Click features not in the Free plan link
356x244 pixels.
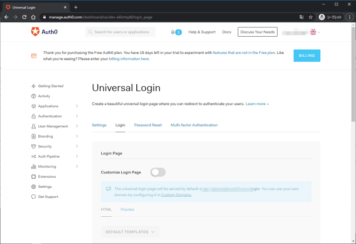(244, 53)
